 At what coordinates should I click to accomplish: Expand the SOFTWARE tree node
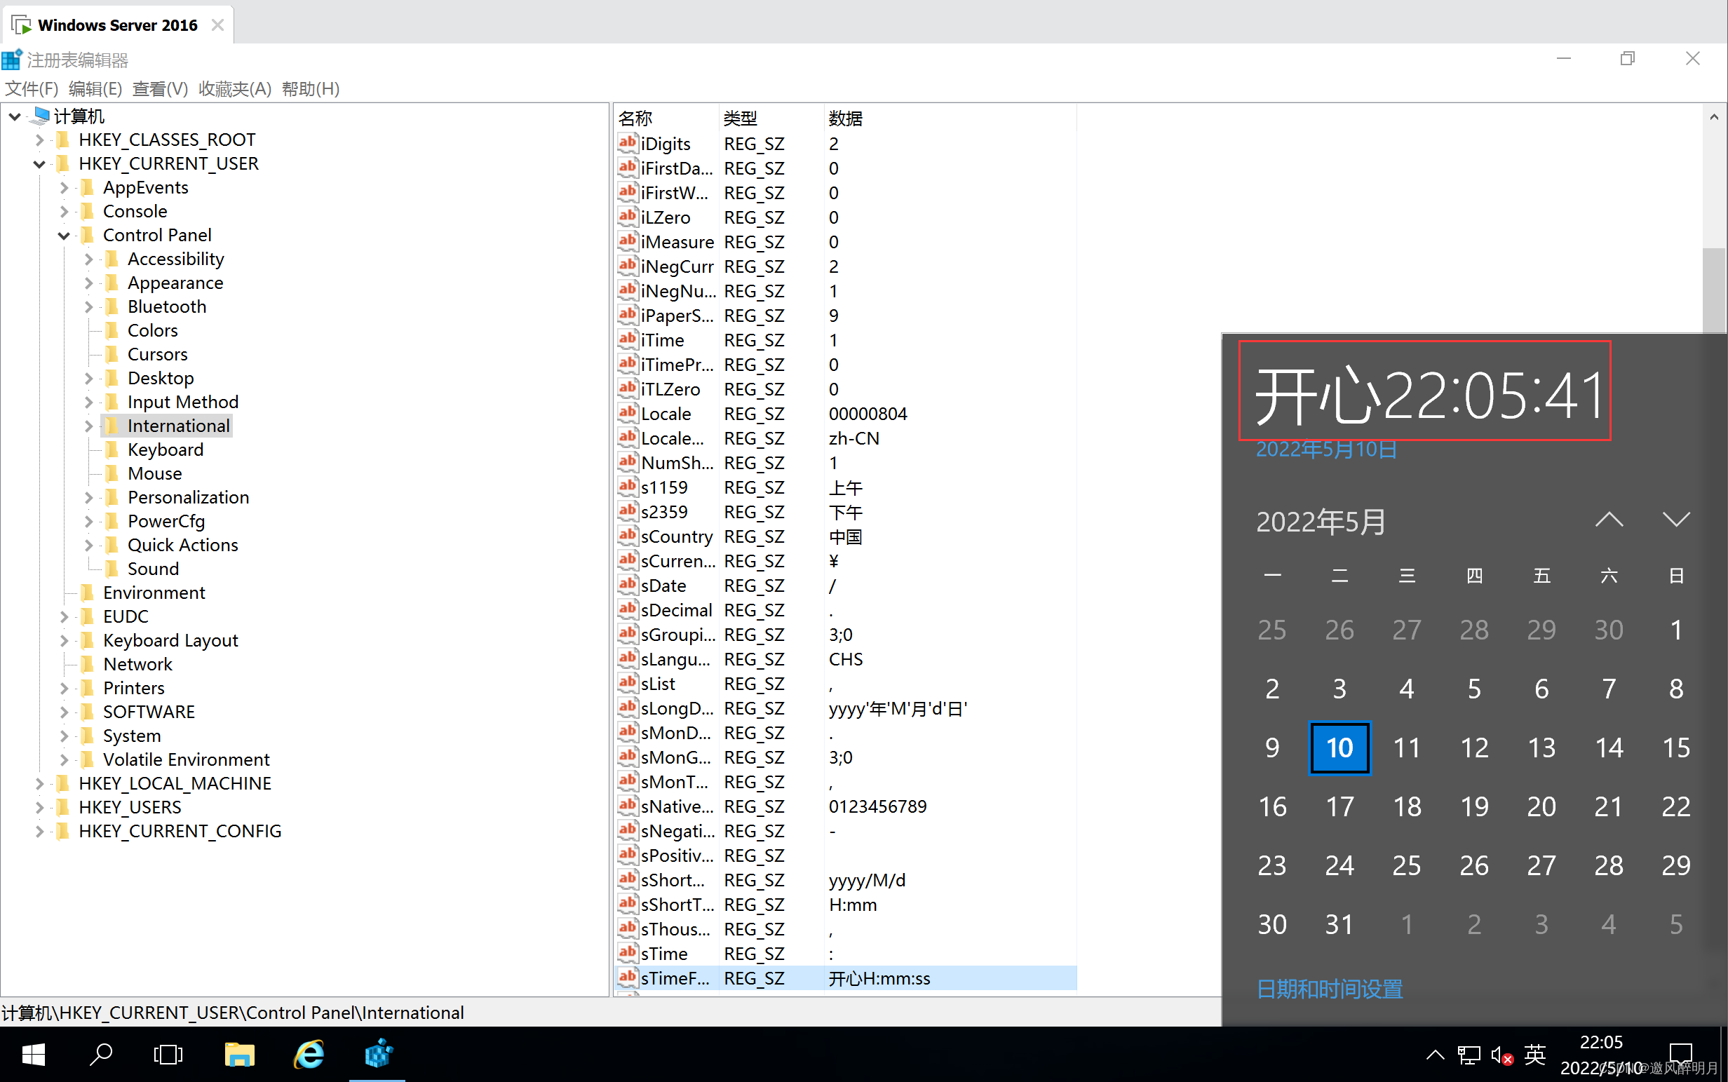point(64,712)
